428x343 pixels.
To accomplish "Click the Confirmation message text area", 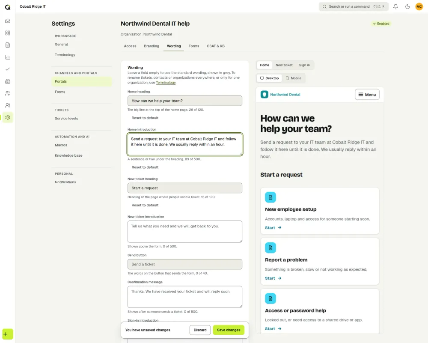I will click(x=185, y=297).
